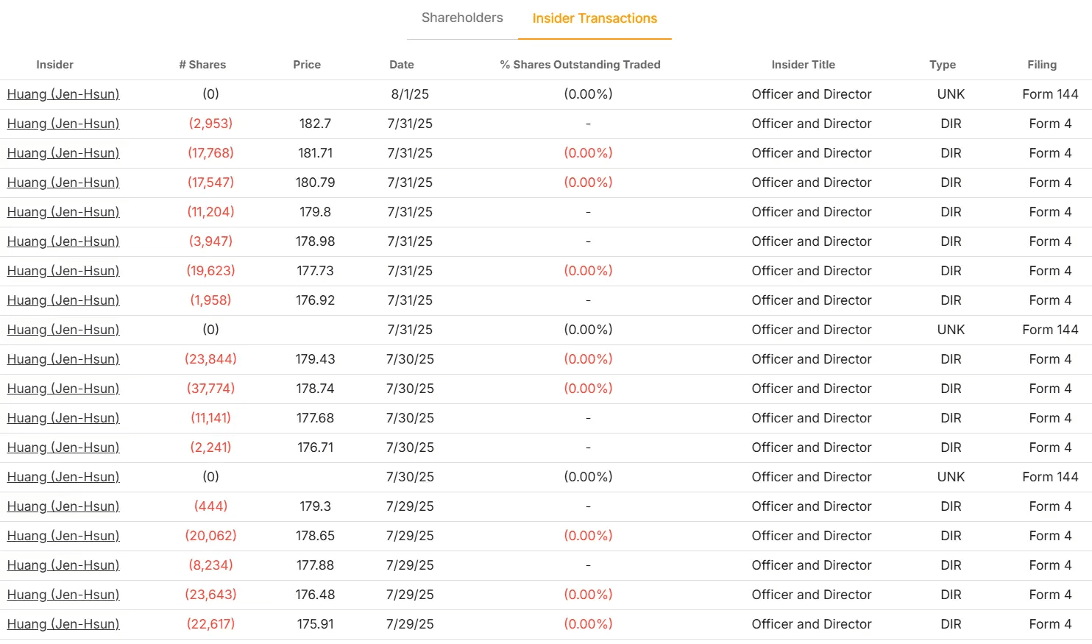Sort by the Type column header
This screenshot has width=1092, height=644.
[943, 65]
